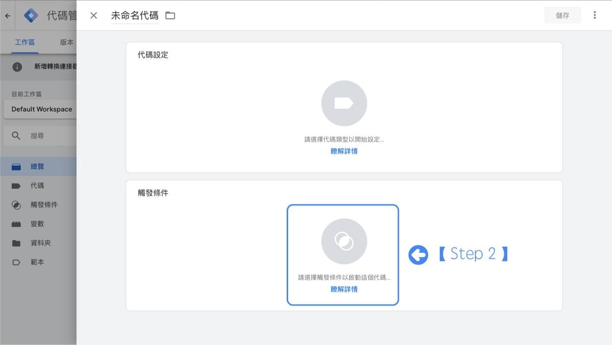The width and height of the screenshot is (612, 345).
Task: Click the brick icon beside 變數
Action: pos(16,224)
